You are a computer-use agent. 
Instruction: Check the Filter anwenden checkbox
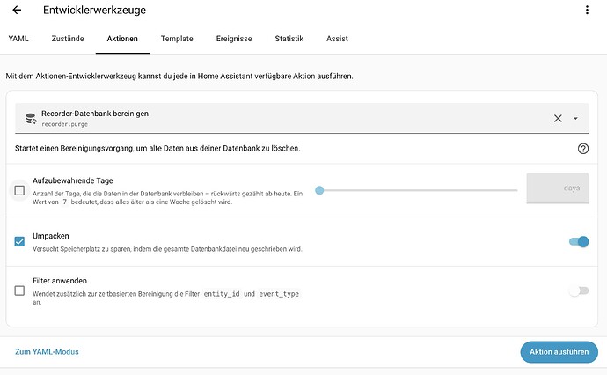pyautogui.click(x=19, y=290)
